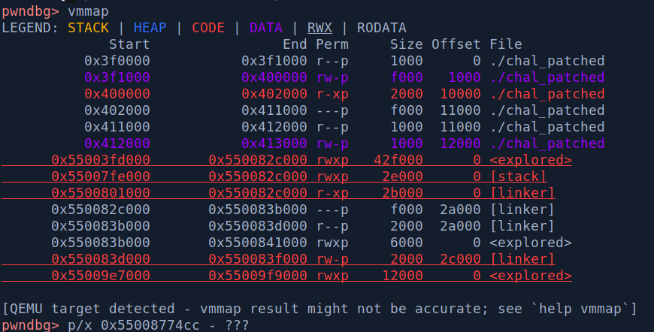Image resolution: width=654 pixels, height=332 pixels.
Task: Click the Start column header
Action: point(129,44)
